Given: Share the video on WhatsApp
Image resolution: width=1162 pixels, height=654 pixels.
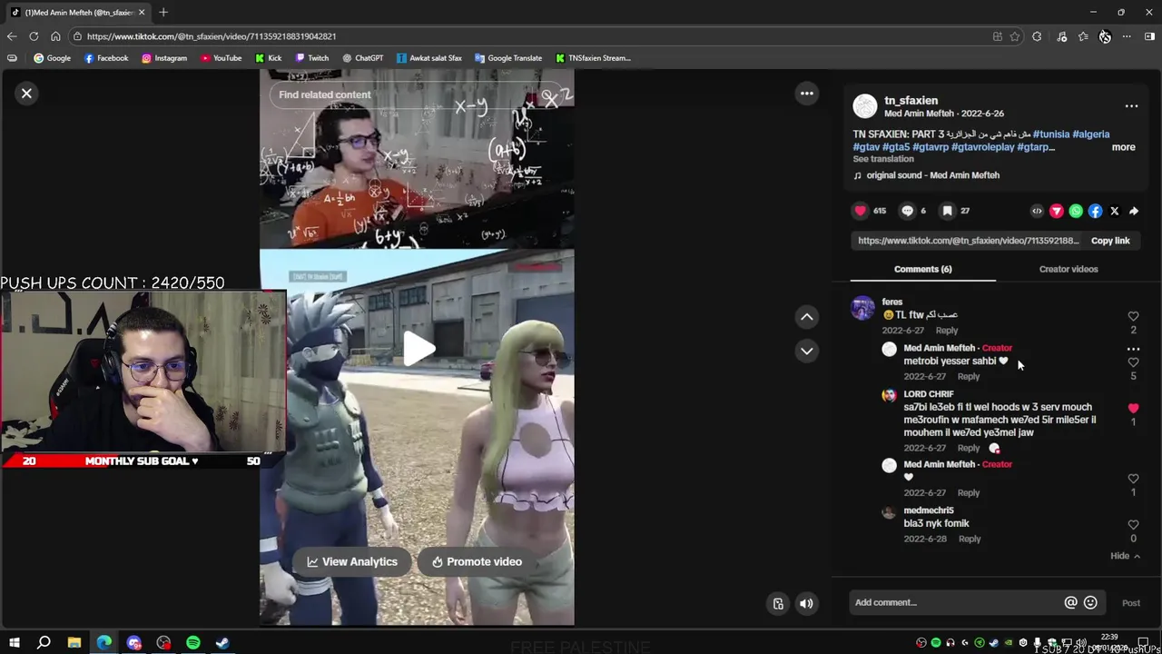Looking at the screenshot, I should tap(1076, 211).
